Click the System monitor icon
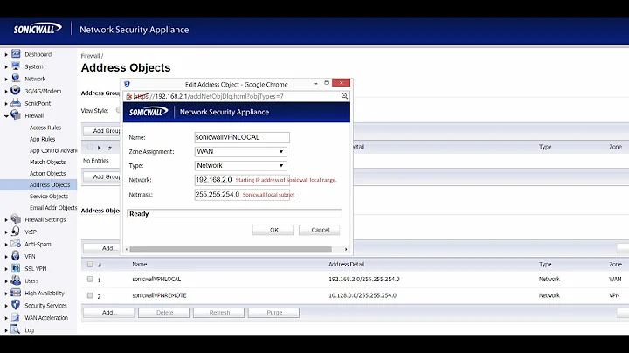629x353 pixels. pos(16,66)
